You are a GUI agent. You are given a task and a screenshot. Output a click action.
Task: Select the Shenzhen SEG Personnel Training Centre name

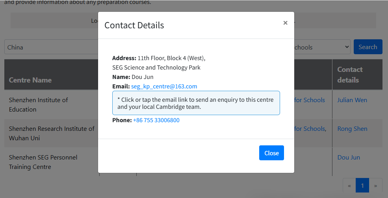(43, 162)
